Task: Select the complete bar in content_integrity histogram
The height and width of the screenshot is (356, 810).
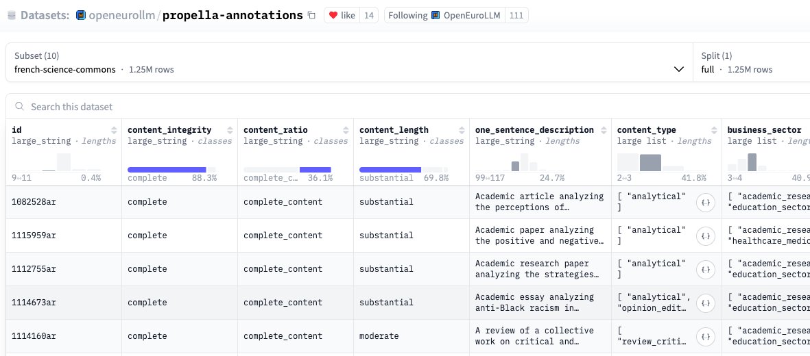Action: tap(167, 169)
